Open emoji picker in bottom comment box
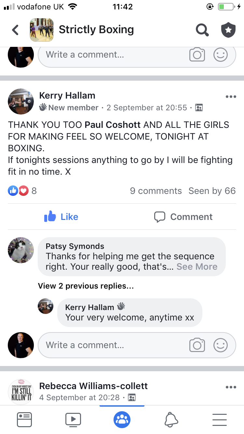This screenshot has height=434, width=244. pyautogui.click(x=220, y=345)
